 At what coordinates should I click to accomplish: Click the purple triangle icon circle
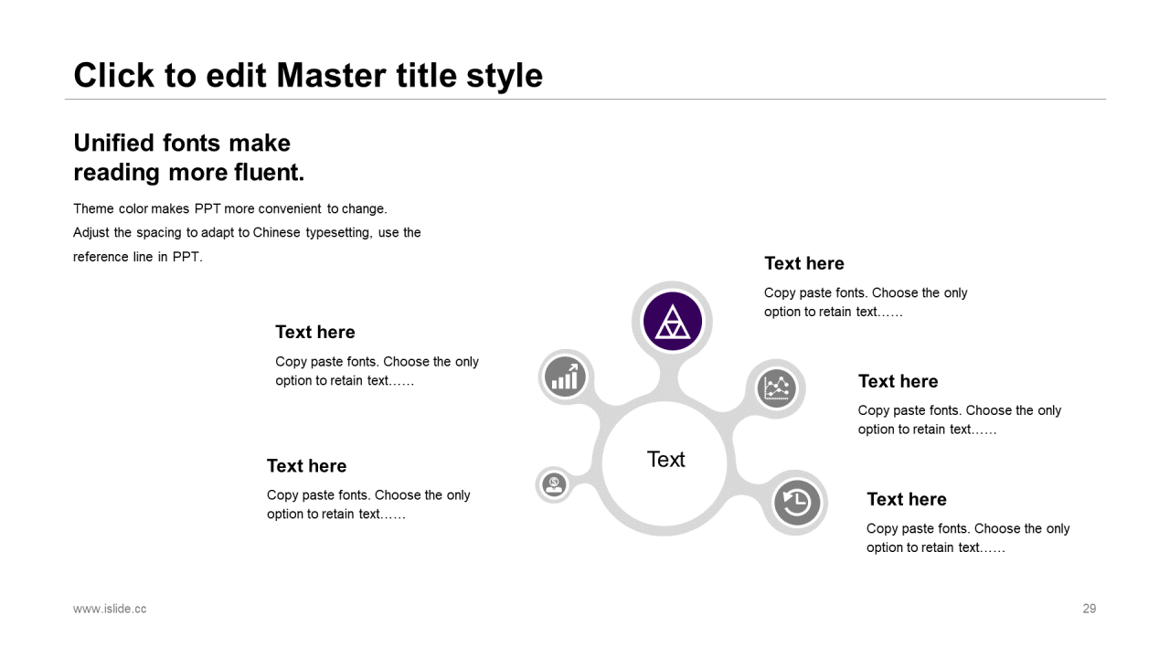coord(673,322)
